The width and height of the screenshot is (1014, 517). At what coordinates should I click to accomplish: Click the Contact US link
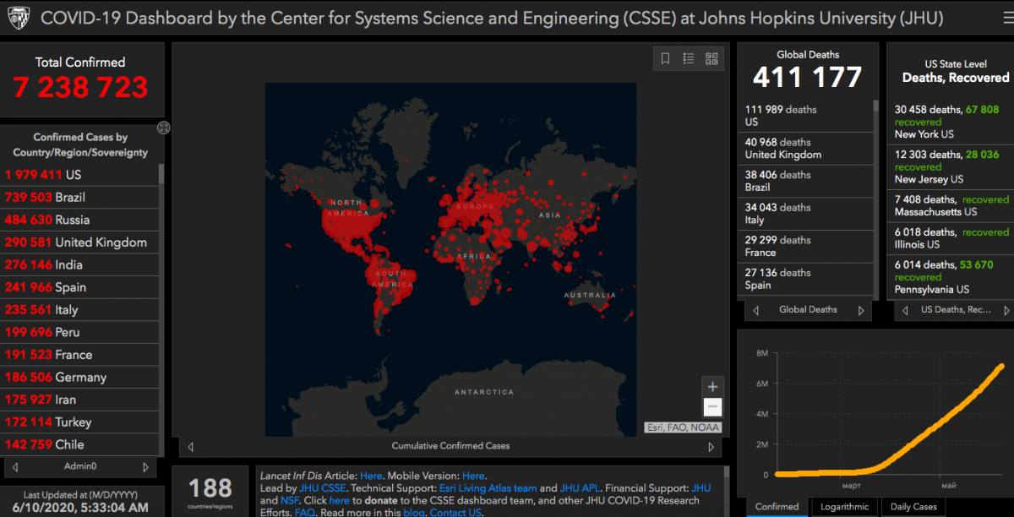[455, 513]
